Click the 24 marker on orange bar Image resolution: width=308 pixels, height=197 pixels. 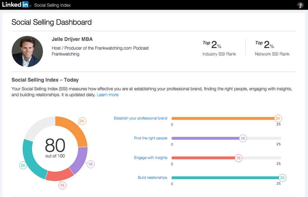pyautogui.click(x=277, y=118)
